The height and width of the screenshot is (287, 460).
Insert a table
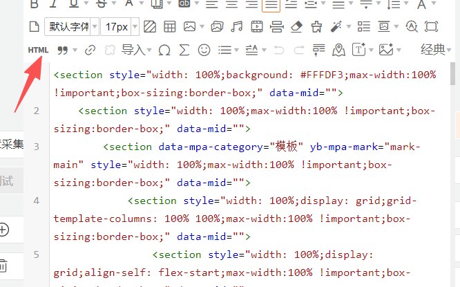click(169, 27)
